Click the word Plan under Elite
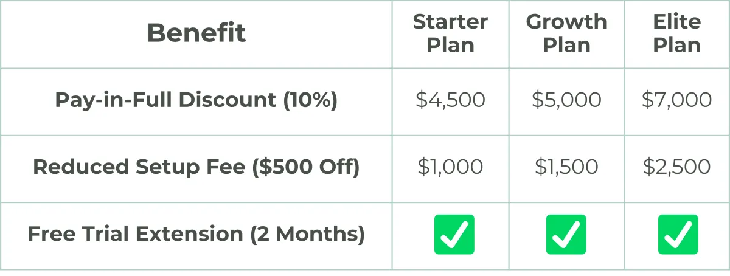 point(677,45)
